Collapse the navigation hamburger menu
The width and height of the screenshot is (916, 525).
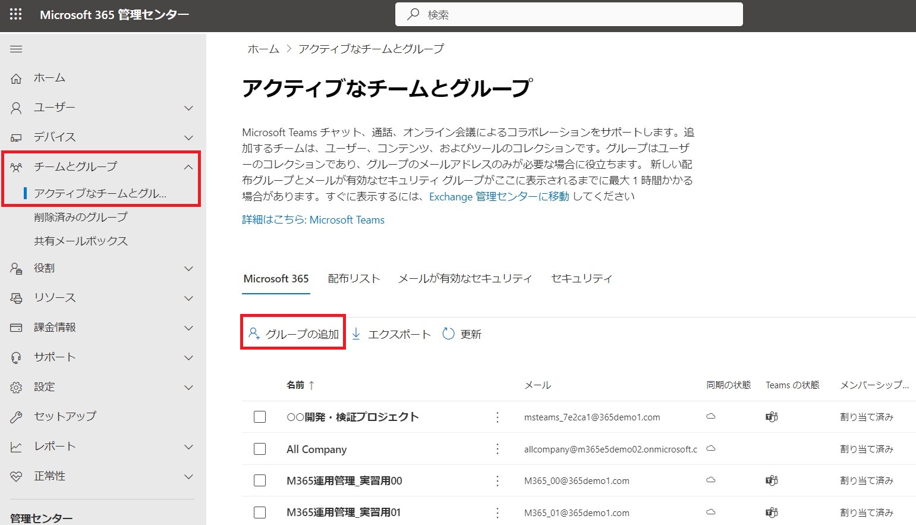coord(16,49)
